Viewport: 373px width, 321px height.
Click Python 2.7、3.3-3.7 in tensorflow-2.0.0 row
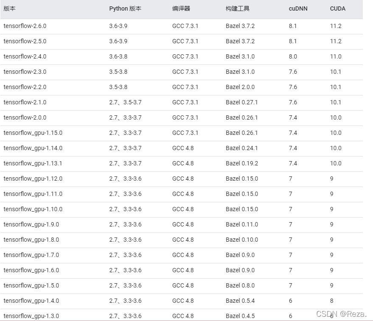click(125, 117)
